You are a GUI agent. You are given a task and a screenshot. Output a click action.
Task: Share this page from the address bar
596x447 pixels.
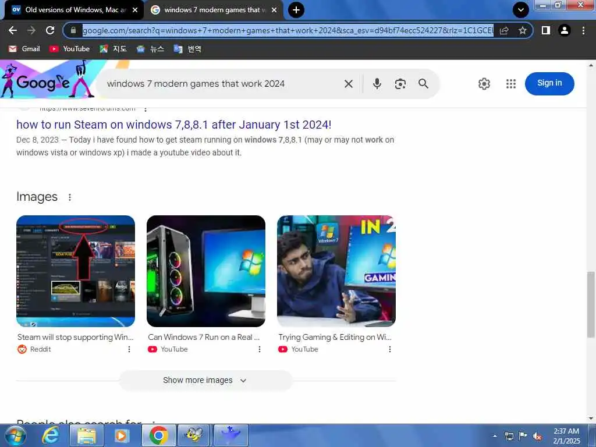click(x=504, y=30)
